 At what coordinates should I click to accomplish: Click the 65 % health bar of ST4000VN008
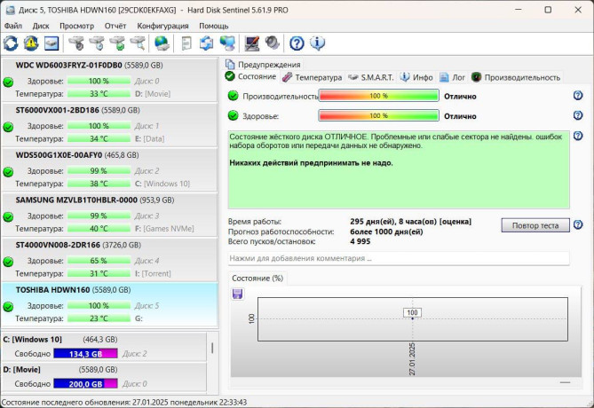tap(99, 261)
